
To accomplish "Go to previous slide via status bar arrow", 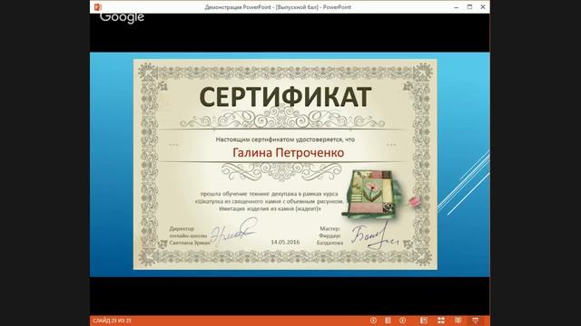I will click(373, 321).
